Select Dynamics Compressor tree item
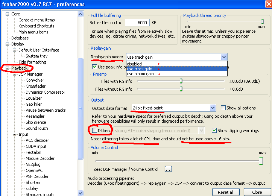Image resolution: width=272 pixels, height=196 pixels. click(x=46, y=92)
